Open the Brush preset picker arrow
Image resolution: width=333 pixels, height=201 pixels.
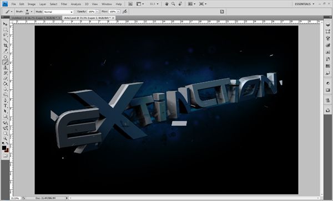(x=32, y=12)
